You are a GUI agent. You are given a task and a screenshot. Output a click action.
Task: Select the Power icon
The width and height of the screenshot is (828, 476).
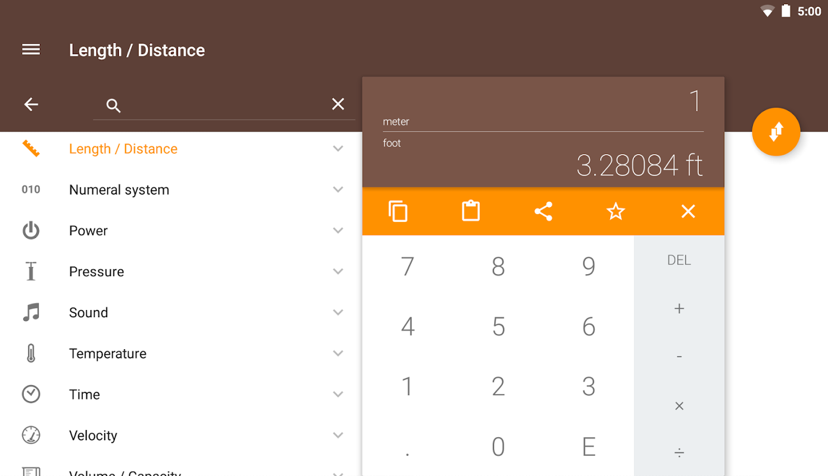31,231
